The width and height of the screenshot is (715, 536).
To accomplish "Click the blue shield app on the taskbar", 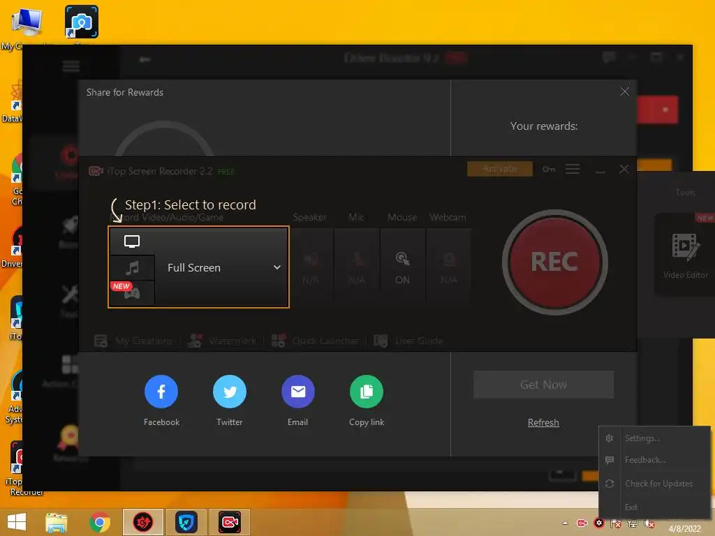I will (186, 522).
